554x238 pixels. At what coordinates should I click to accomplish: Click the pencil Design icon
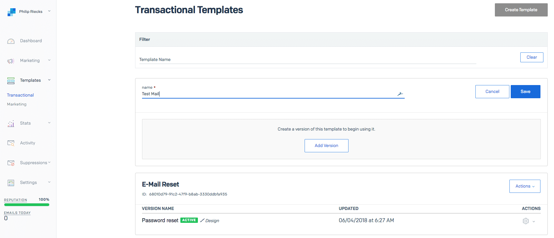tap(202, 220)
